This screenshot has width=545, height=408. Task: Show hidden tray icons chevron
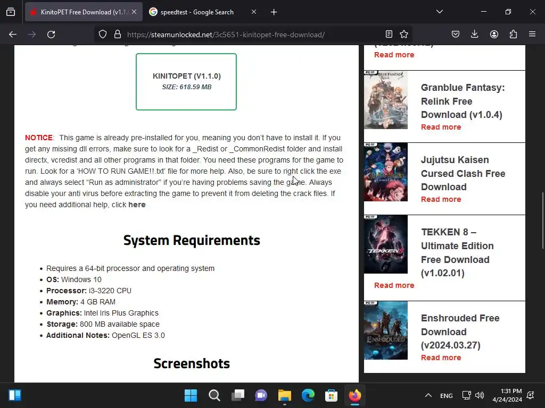[428, 395]
